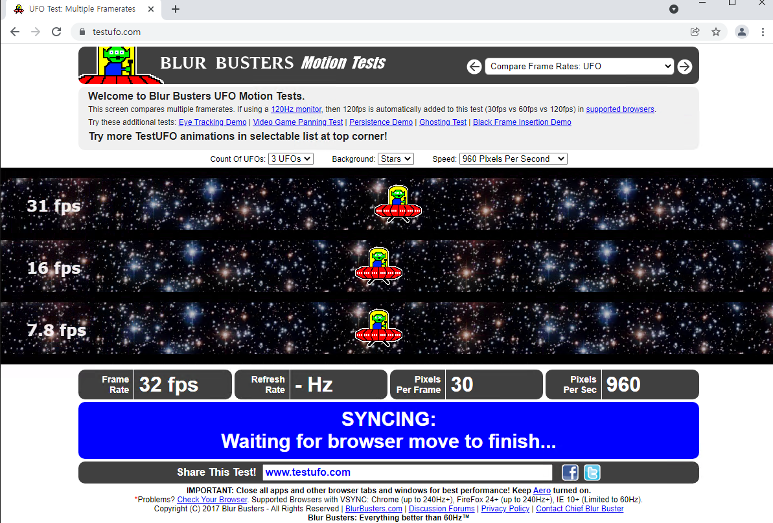Viewport: 773px width, 523px height.
Task: Open Black Frame Insertion Demo link
Action: tap(522, 122)
